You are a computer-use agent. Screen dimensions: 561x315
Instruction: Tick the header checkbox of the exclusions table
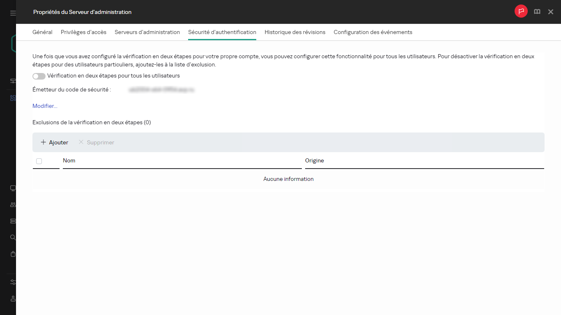[x=39, y=161]
